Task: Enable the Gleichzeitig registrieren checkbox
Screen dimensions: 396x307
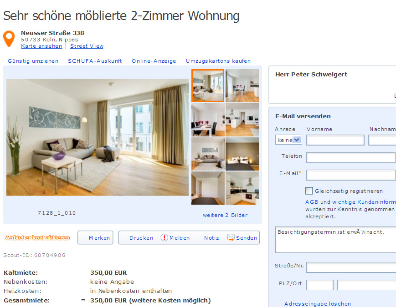Action: point(309,191)
